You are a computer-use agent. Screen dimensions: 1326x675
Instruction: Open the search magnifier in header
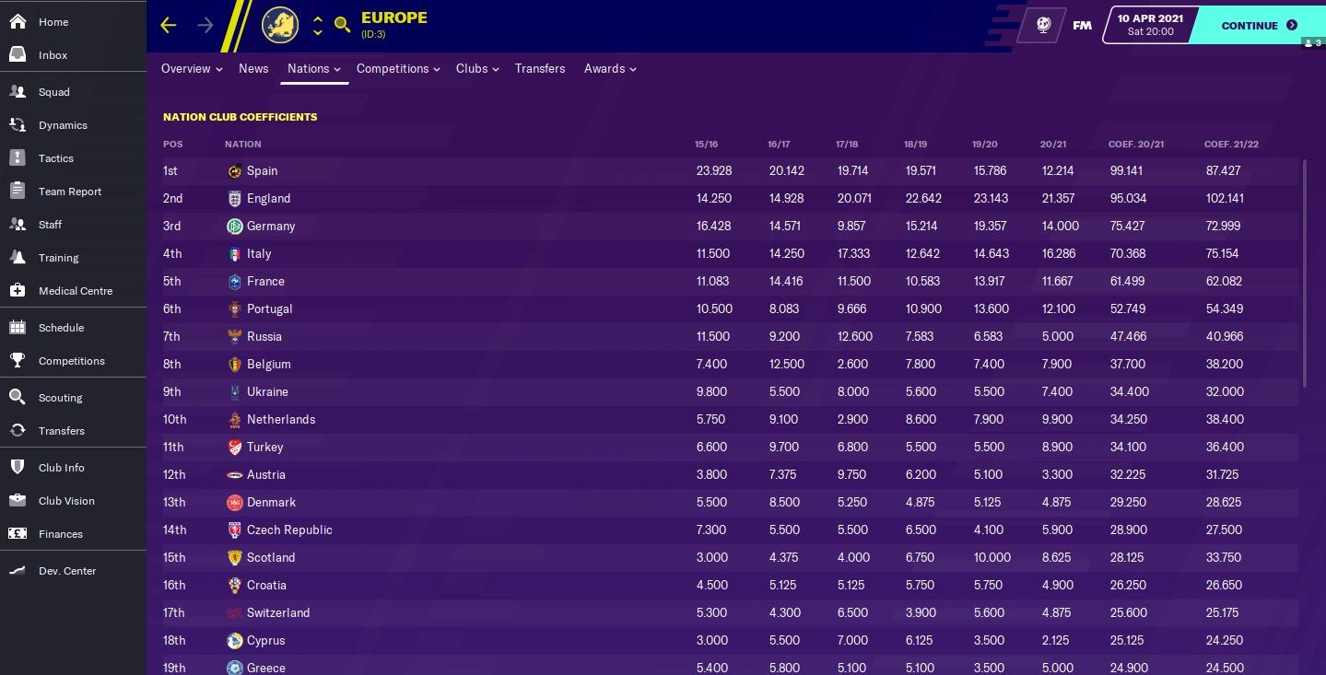342,25
